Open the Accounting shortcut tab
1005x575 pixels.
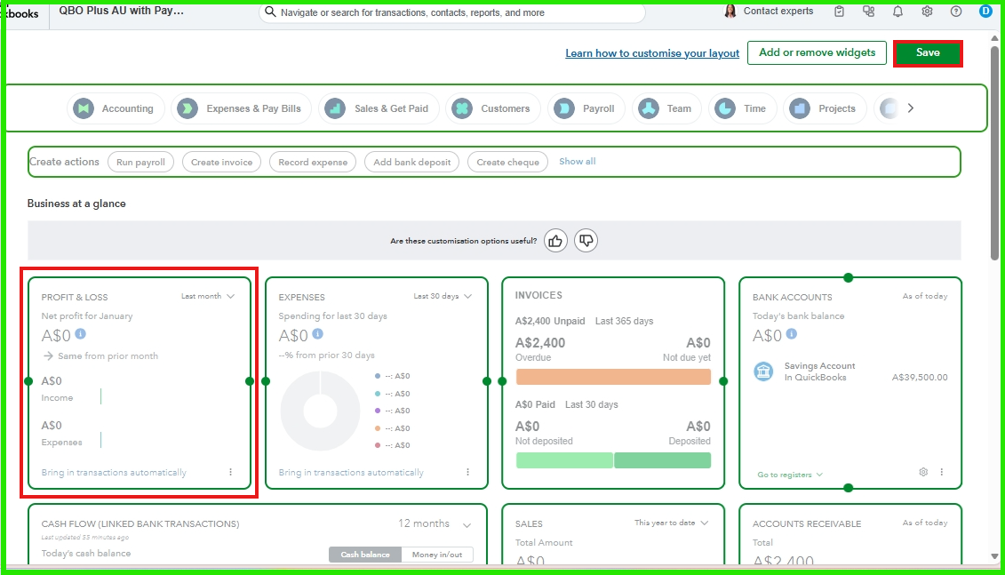pyautogui.click(x=116, y=108)
